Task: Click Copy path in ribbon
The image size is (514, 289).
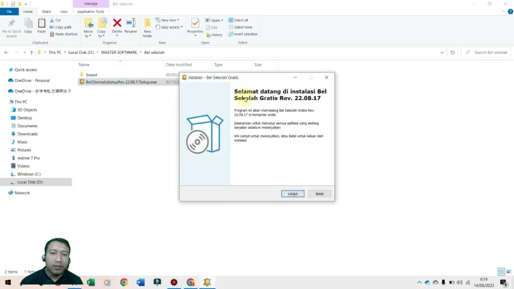Action: pyautogui.click(x=61, y=27)
